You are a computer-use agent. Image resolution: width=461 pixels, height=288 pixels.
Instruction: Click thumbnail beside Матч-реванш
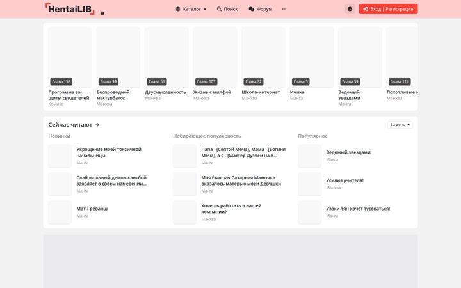pyautogui.click(x=60, y=212)
